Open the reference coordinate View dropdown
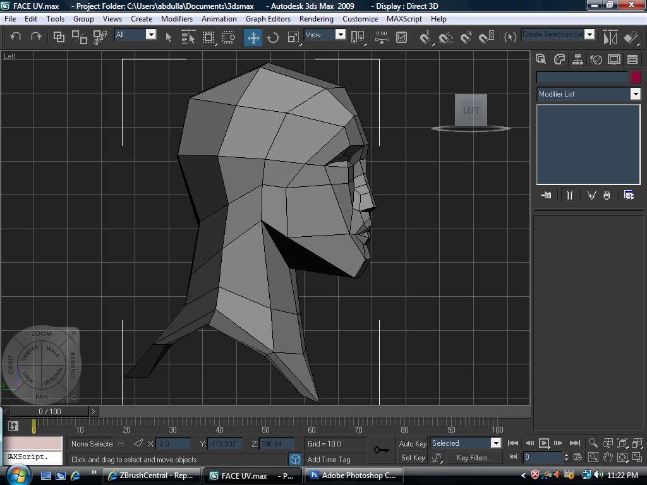The width and height of the screenshot is (647, 485). [x=341, y=35]
